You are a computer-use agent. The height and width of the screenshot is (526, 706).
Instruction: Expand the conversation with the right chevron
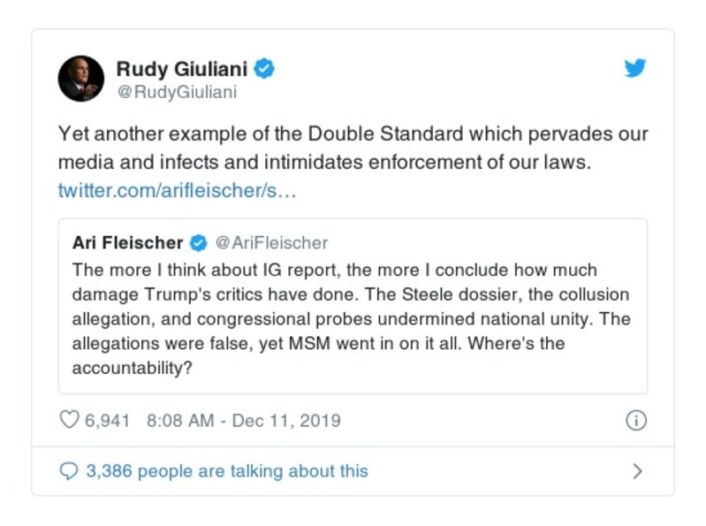[x=637, y=471]
